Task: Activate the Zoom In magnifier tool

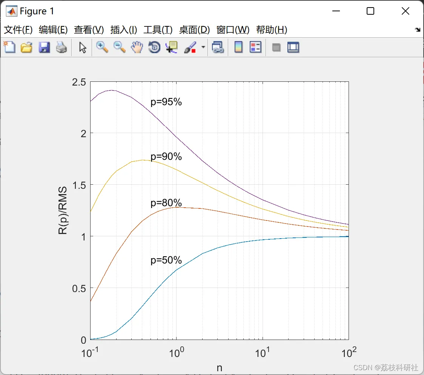Action: (102, 47)
